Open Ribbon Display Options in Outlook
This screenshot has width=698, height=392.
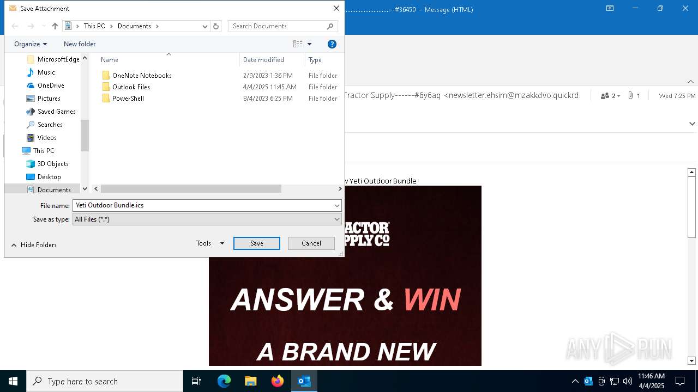[x=610, y=9]
